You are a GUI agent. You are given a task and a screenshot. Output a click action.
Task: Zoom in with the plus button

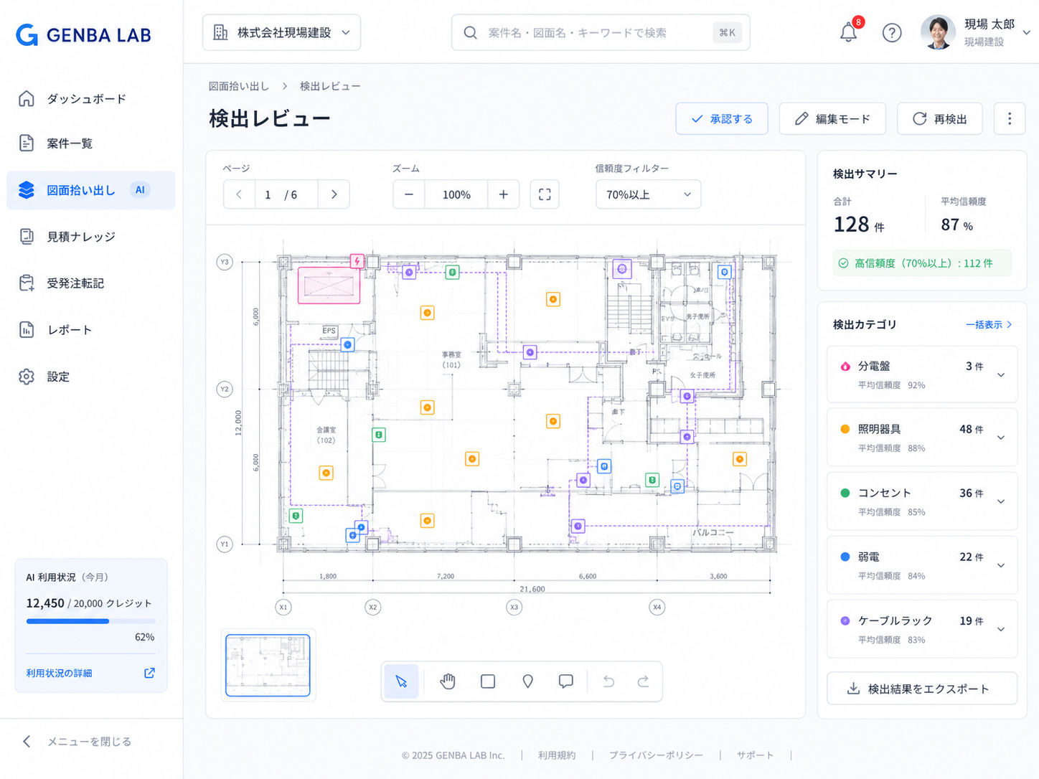click(504, 194)
